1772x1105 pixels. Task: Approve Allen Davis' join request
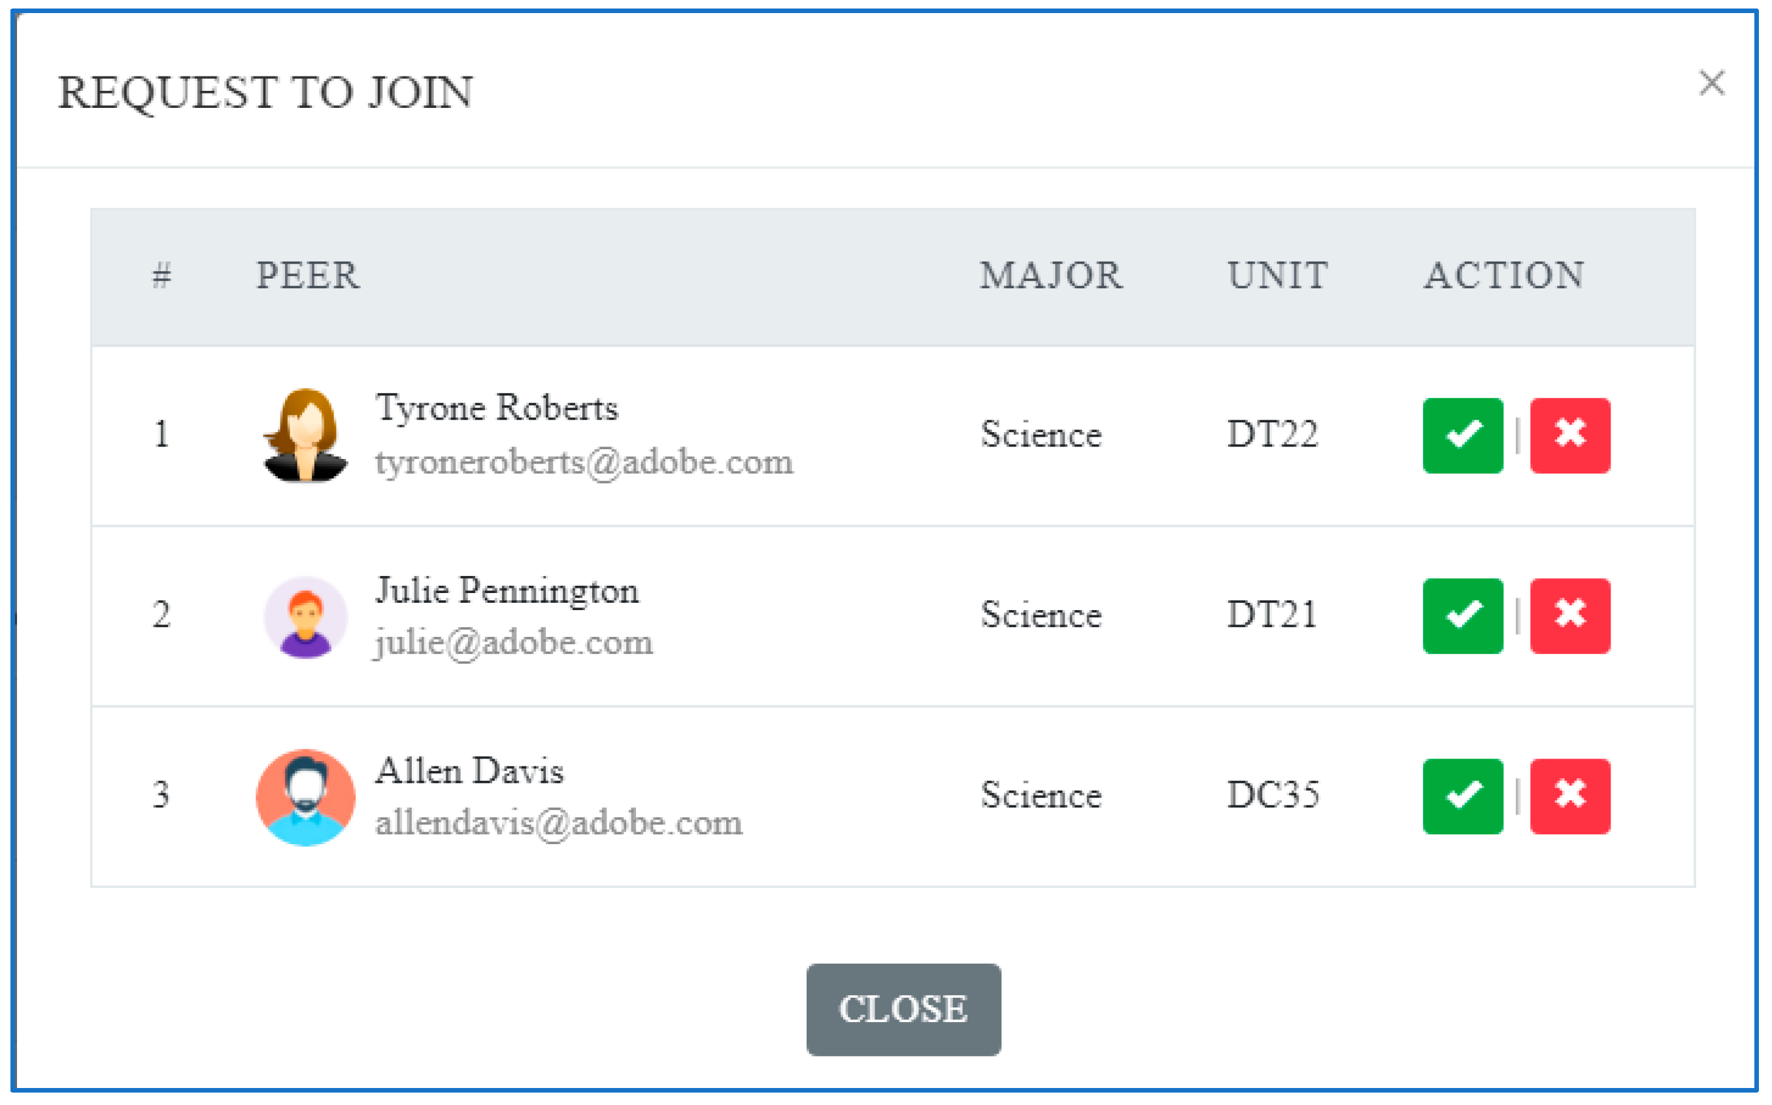1462,796
